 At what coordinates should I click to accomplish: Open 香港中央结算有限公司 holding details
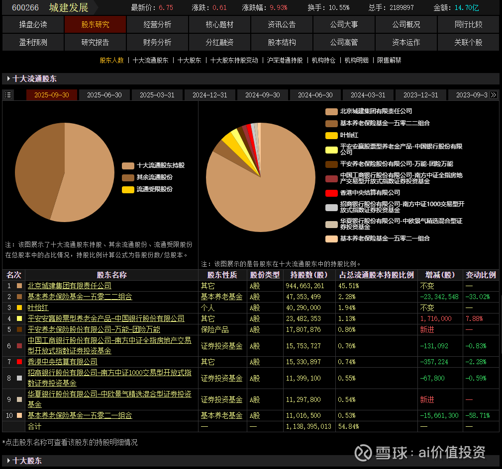pyautogui.click(x=62, y=362)
